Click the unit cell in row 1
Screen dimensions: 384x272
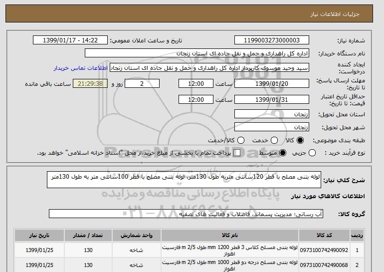[x=137, y=250]
